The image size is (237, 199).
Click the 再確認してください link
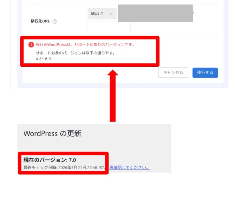coord(130,168)
